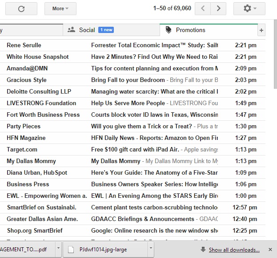Screen dimensions: 277x258
Task: Click the plus icon to add inbox tab
Action: pos(261,30)
